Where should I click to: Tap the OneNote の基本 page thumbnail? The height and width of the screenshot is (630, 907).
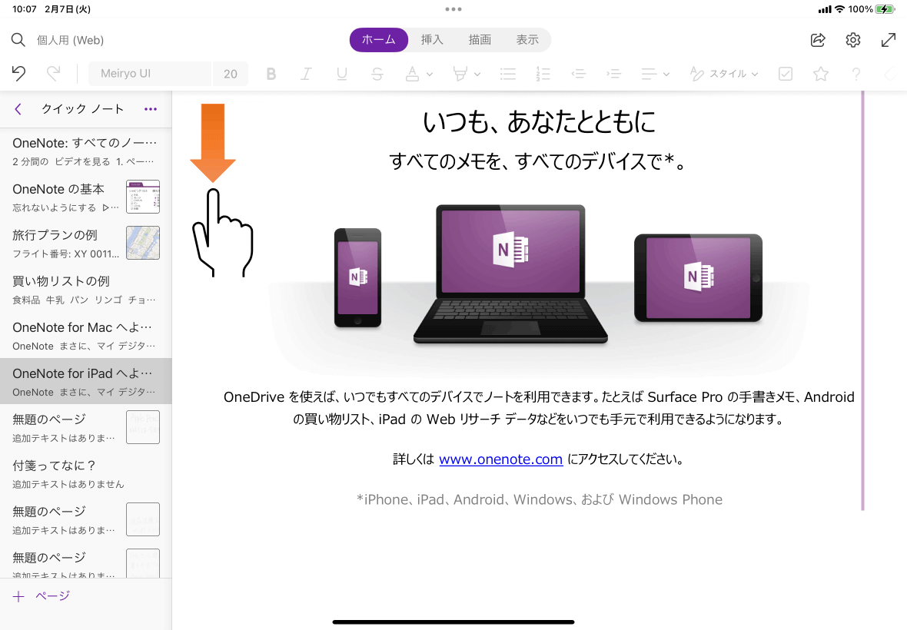(143, 197)
